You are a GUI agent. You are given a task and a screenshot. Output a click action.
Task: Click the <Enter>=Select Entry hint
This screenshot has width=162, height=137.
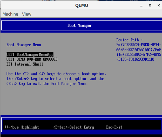click(x=74, y=127)
